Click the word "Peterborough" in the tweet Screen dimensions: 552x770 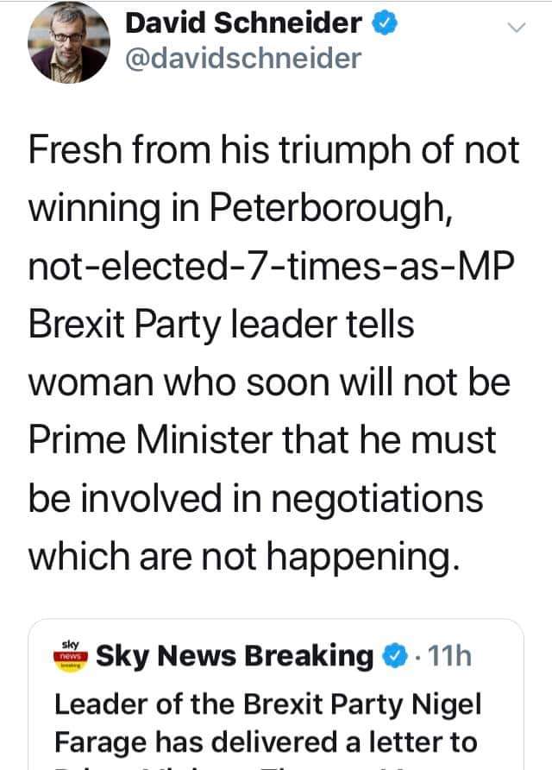point(329,211)
